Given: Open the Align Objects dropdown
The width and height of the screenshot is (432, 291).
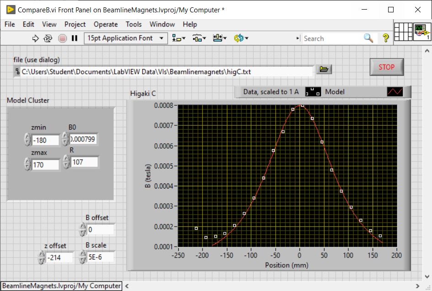Looking at the screenshot, I should [179, 38].
